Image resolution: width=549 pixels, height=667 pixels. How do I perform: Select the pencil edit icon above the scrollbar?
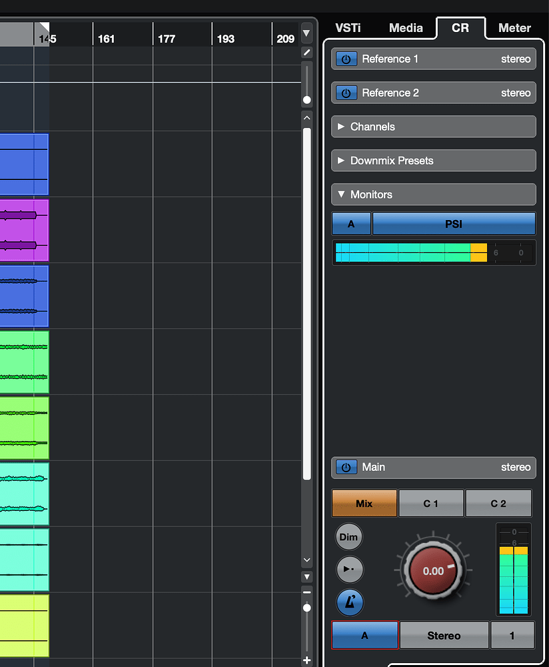click(x=306, y=52)
